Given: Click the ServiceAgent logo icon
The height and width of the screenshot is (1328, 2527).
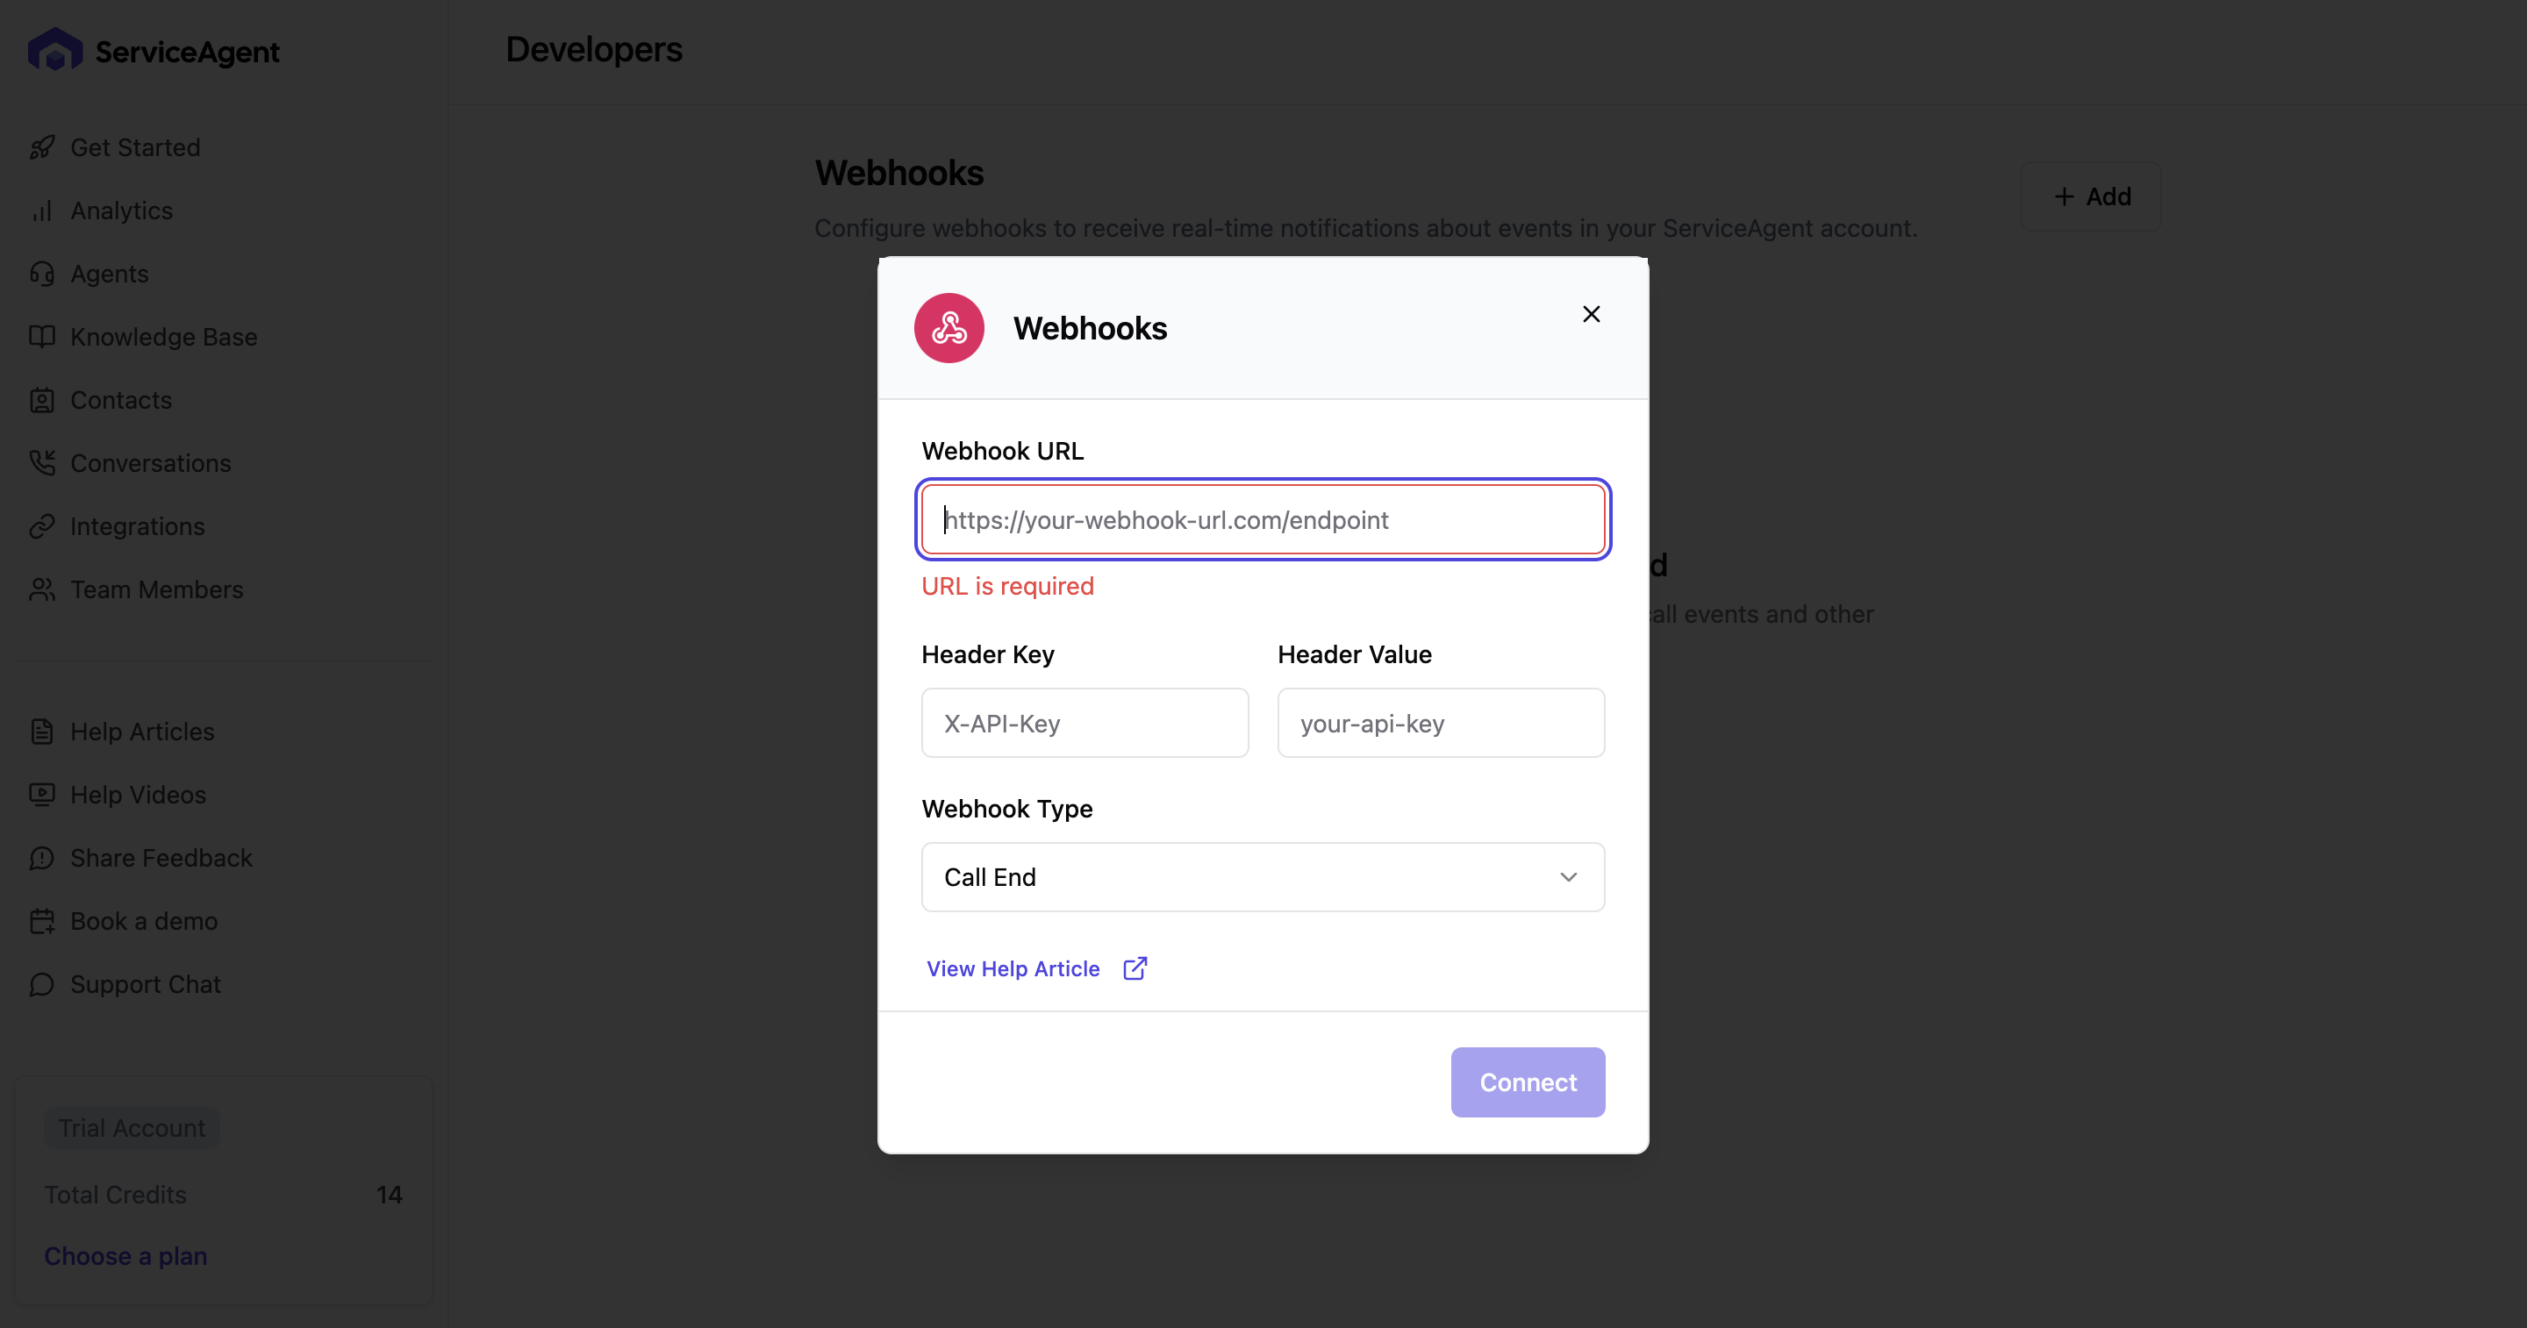Looking at the screenshot, I should coord(55,50).
